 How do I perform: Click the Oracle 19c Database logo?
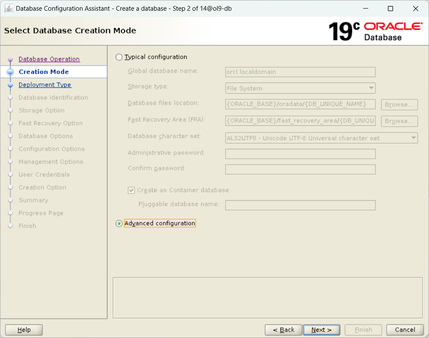coord(375,32)
